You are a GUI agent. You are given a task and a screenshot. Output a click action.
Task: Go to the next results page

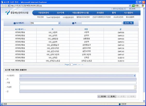(x=79, y=64)
